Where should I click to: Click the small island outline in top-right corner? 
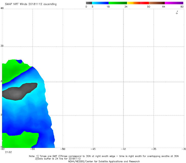point(177,13)
